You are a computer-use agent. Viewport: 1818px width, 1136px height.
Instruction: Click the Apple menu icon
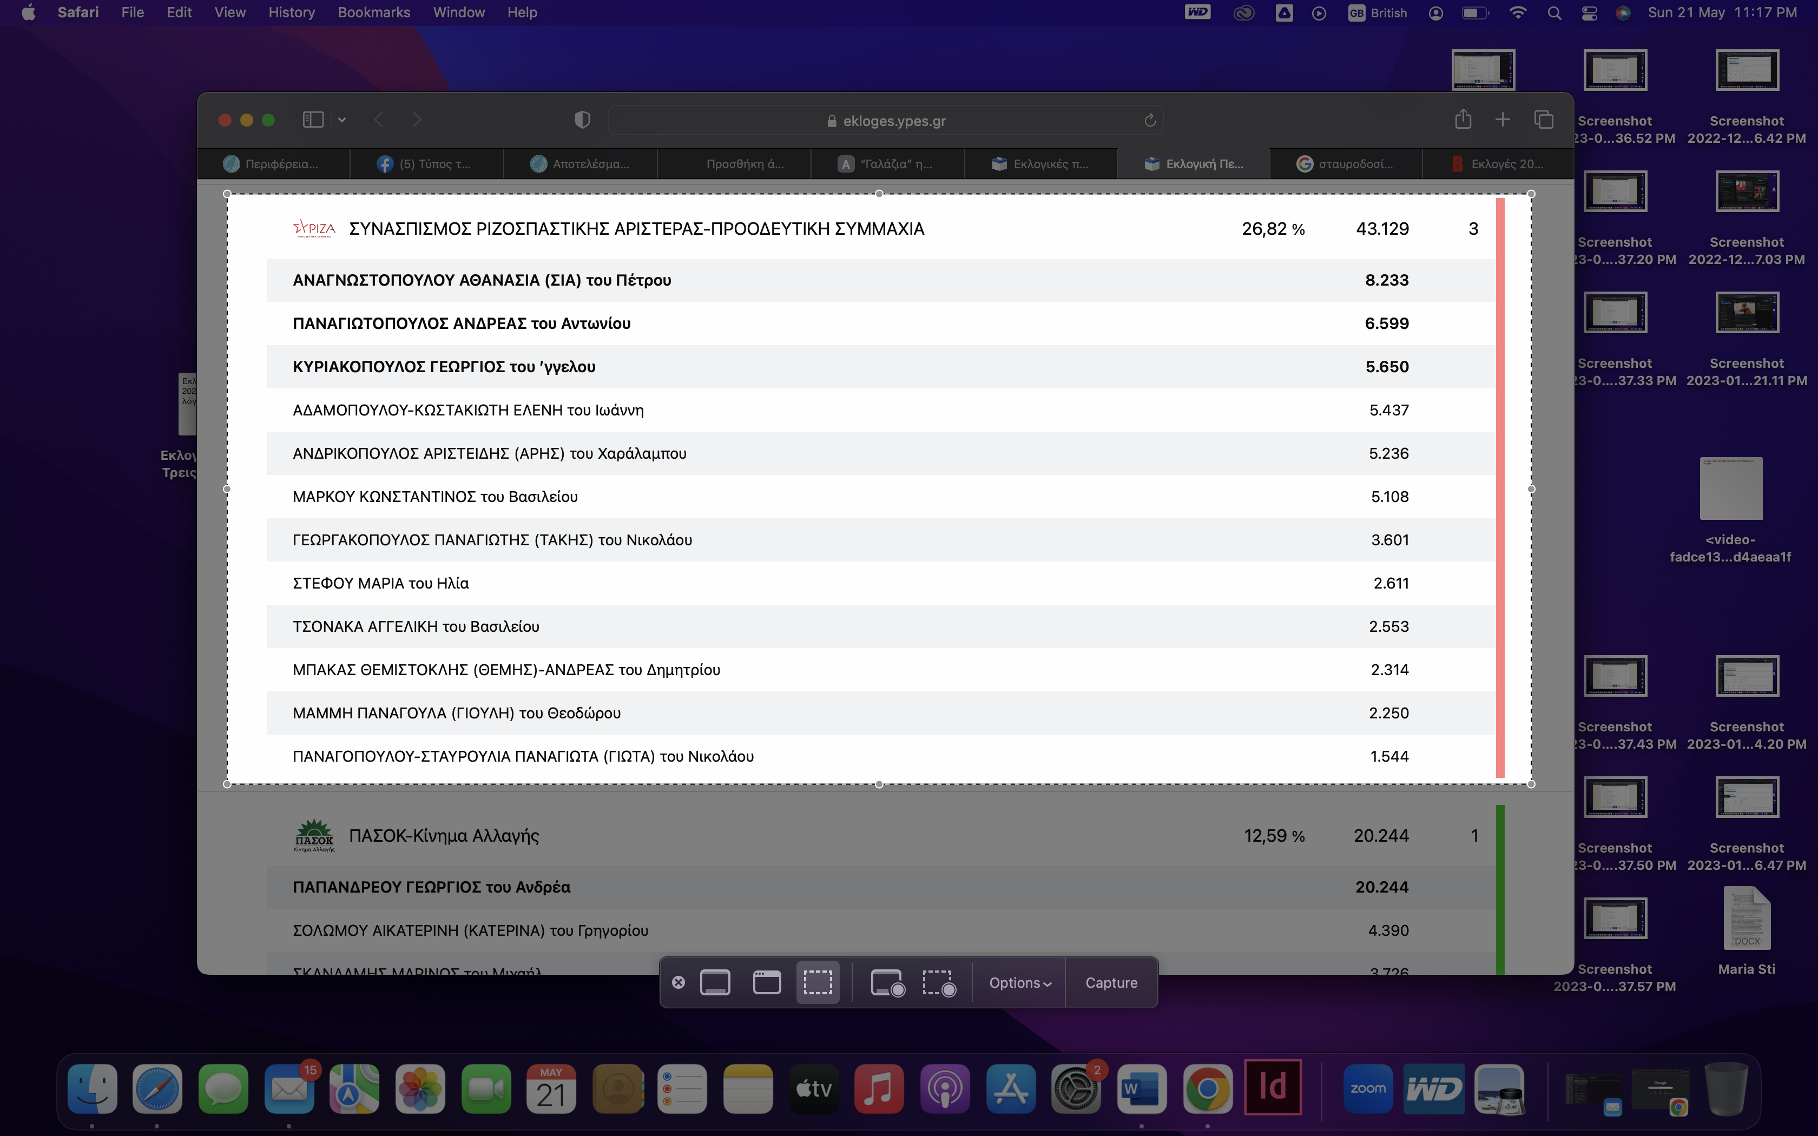pyautogui.click(x=29, y=13)
